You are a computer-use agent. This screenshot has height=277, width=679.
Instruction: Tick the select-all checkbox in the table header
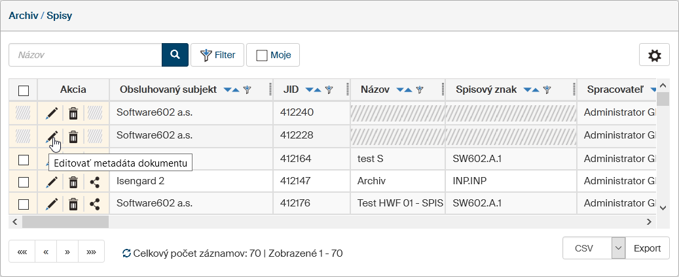click(x=24, y=91)
